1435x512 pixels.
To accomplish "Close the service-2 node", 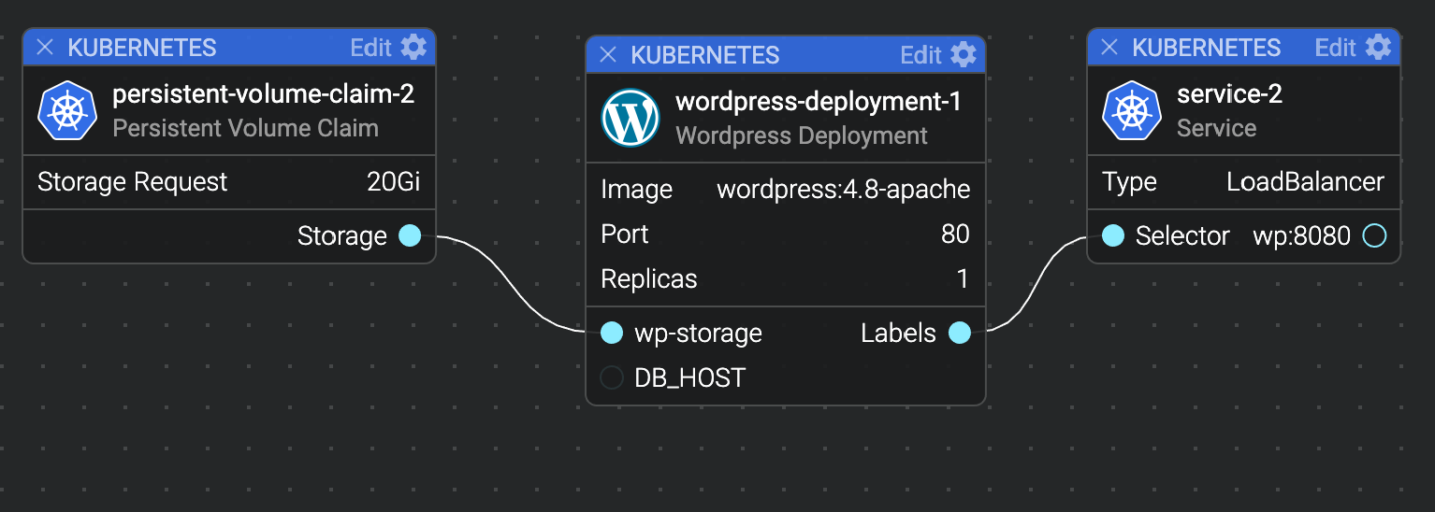I will point(1109,48).
